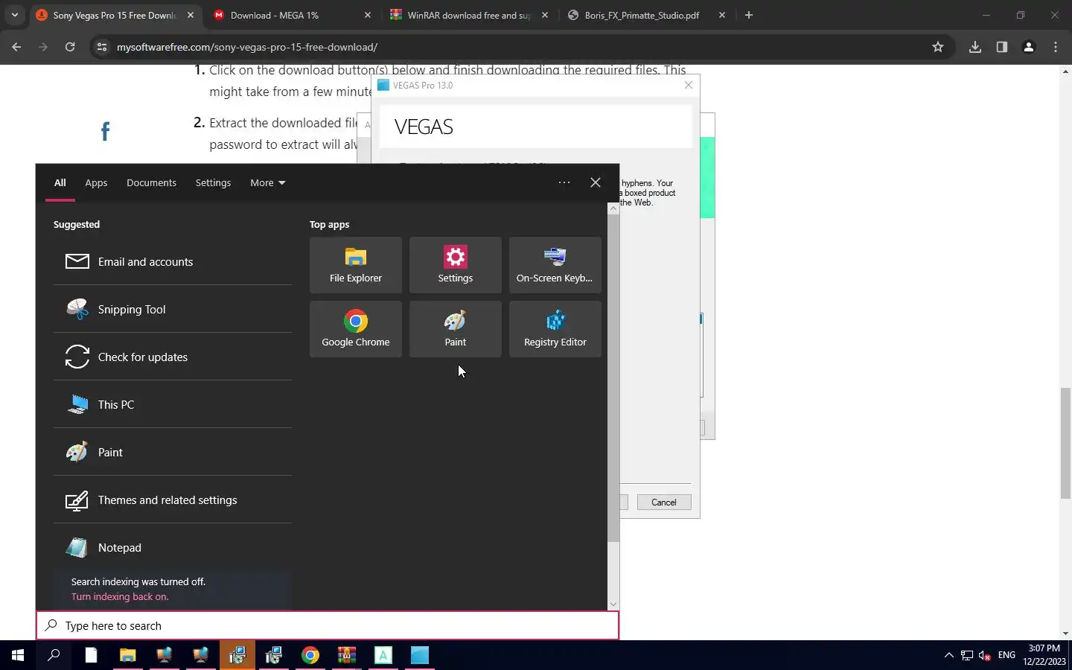Viewport: 1072px width, 670px height.
Task: Click the taskbar search magnifier icon
Action: 54,655
